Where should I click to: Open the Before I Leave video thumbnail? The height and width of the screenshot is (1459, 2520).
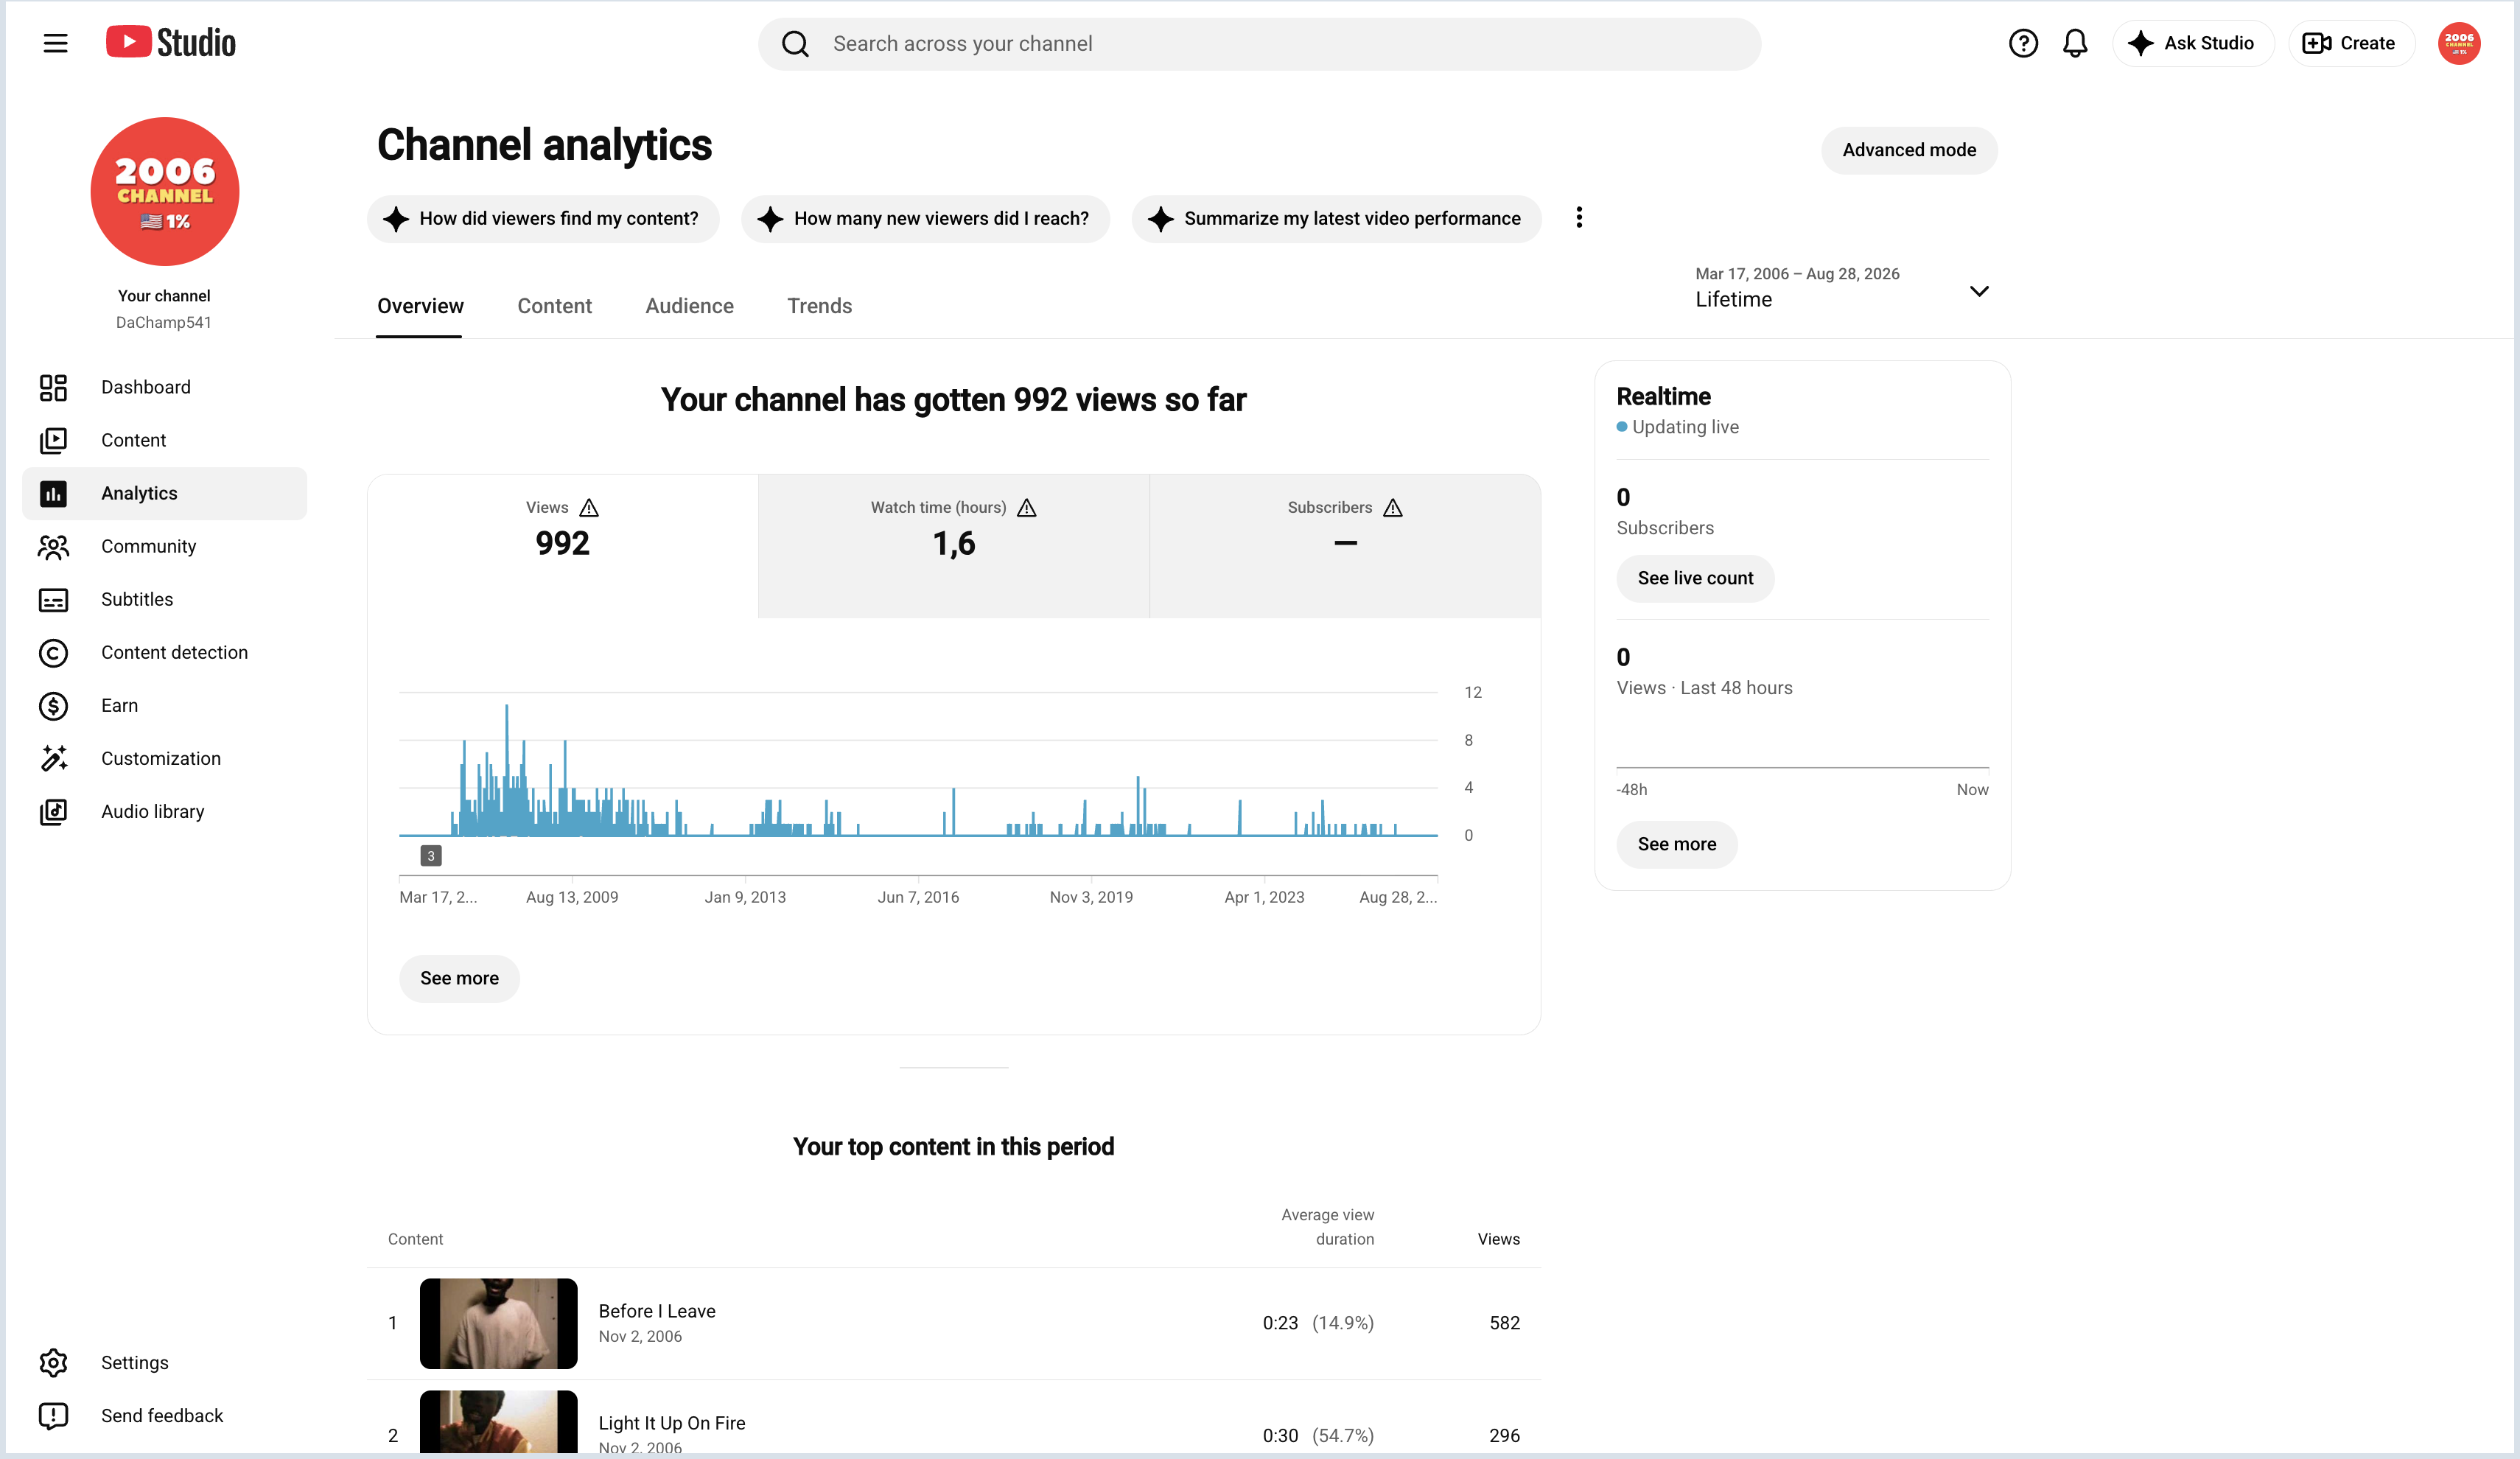pyautogui.click(x=498, y=1323)
